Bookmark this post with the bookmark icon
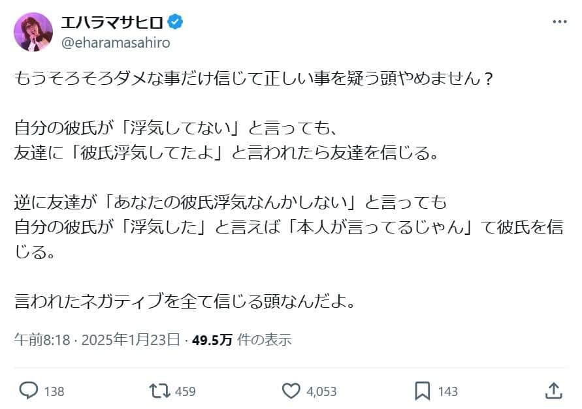582x409 pixels. (423, 391)
